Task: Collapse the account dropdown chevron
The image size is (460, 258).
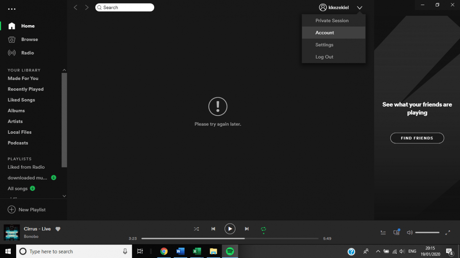Action: click(x=360, y=8)
